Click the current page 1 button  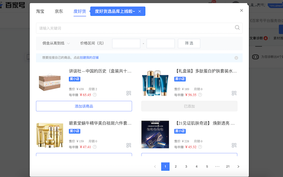click(x=165, y=166)
